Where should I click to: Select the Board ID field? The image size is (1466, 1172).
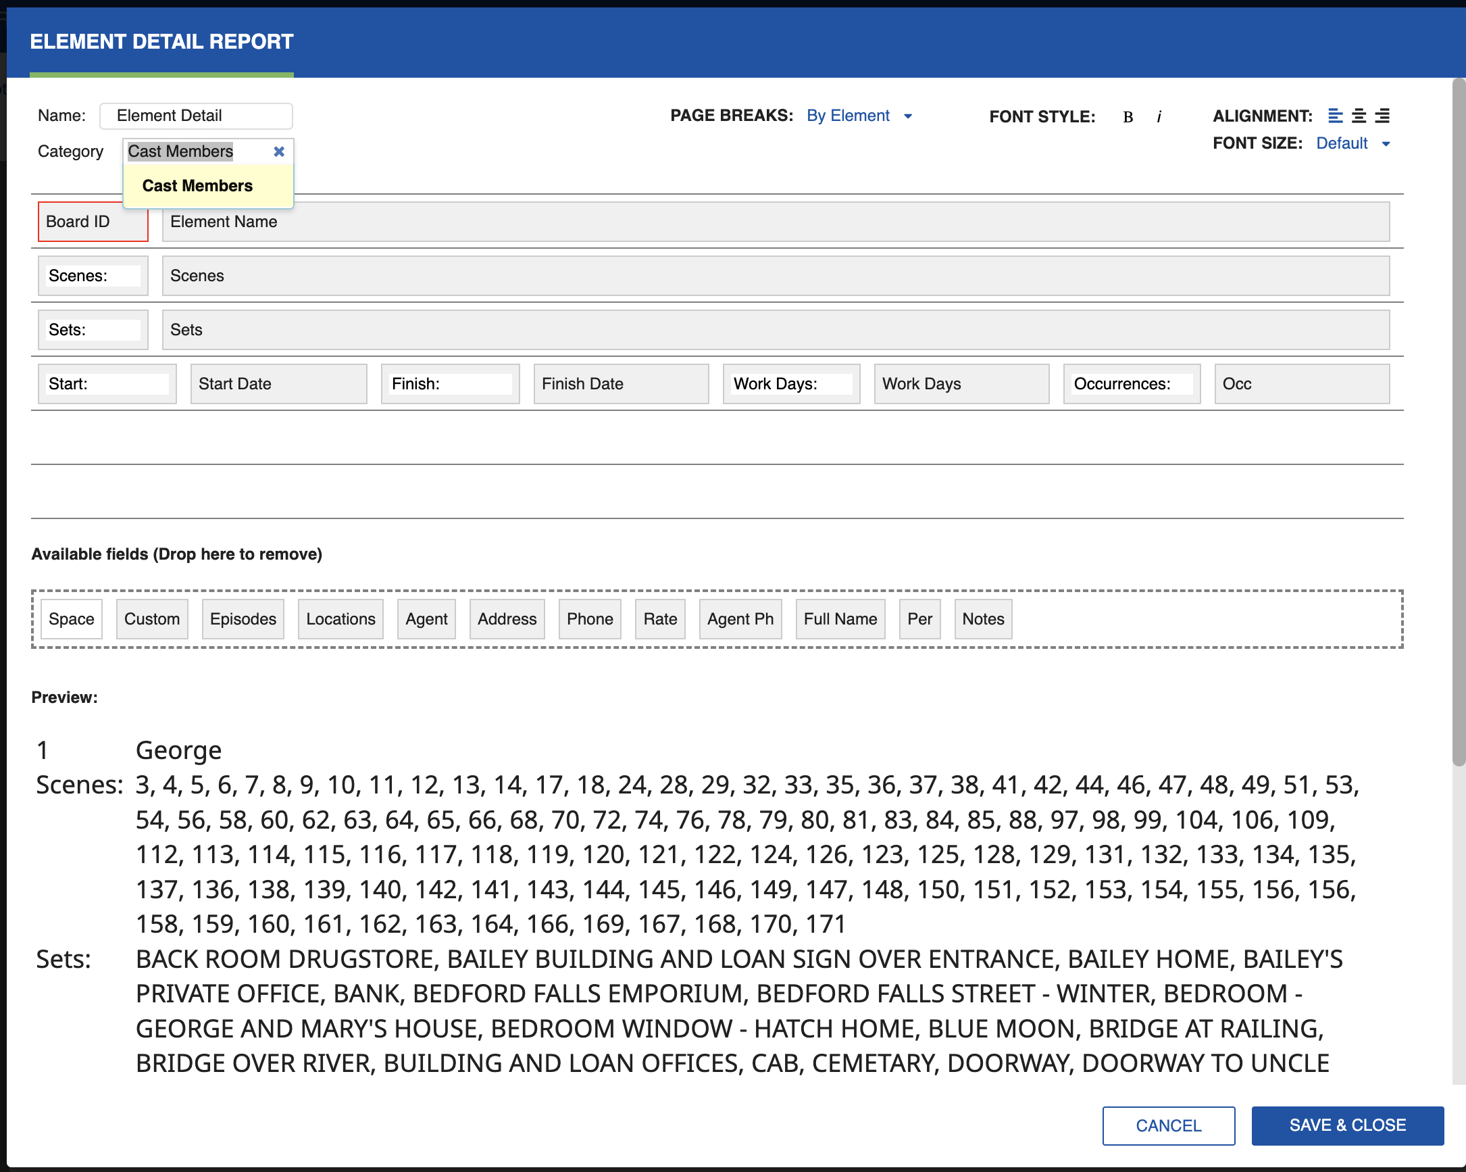click(x=93, y=221)
